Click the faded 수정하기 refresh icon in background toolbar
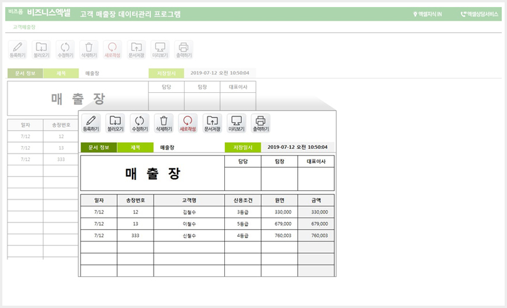Image resolution: width=507 pixels, height=308 pixels. pyautogui.click(x=65, y=50)
